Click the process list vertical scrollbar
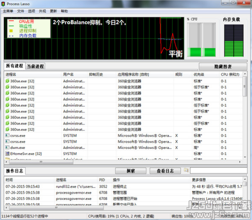The height and width of the screenshot is (220, 252). pos(245,86)
